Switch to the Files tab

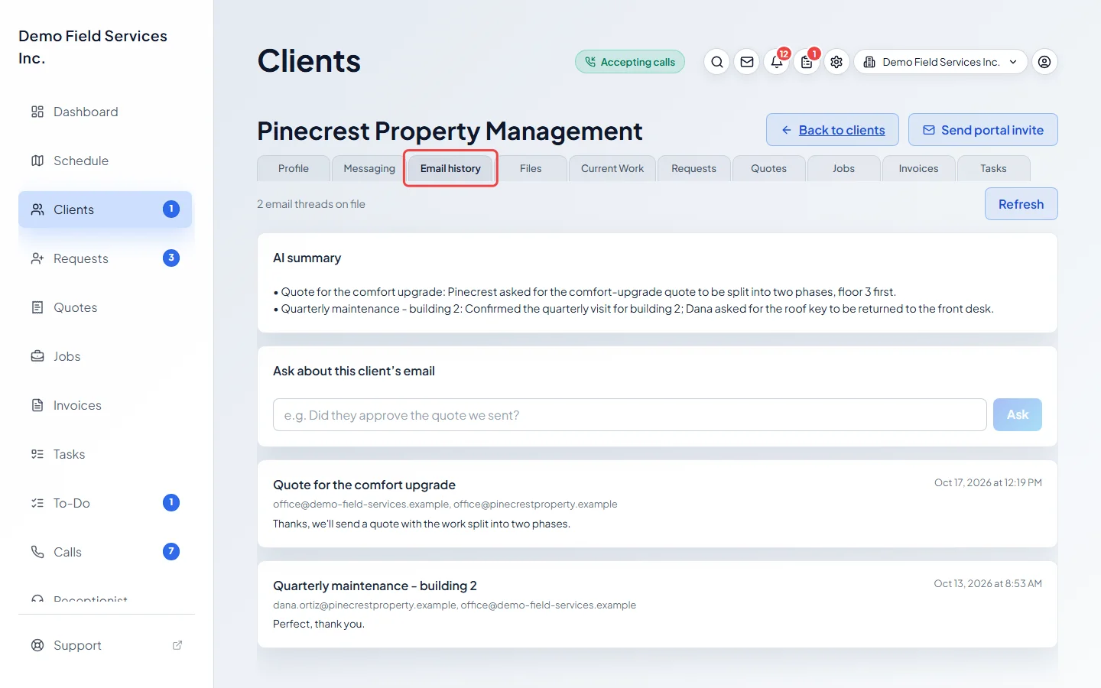[531, 168]
